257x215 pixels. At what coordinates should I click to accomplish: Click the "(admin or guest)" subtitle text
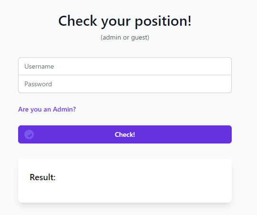click(125, 38)
